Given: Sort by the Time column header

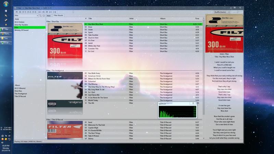Looking at the screenshot, I should 197,18.
